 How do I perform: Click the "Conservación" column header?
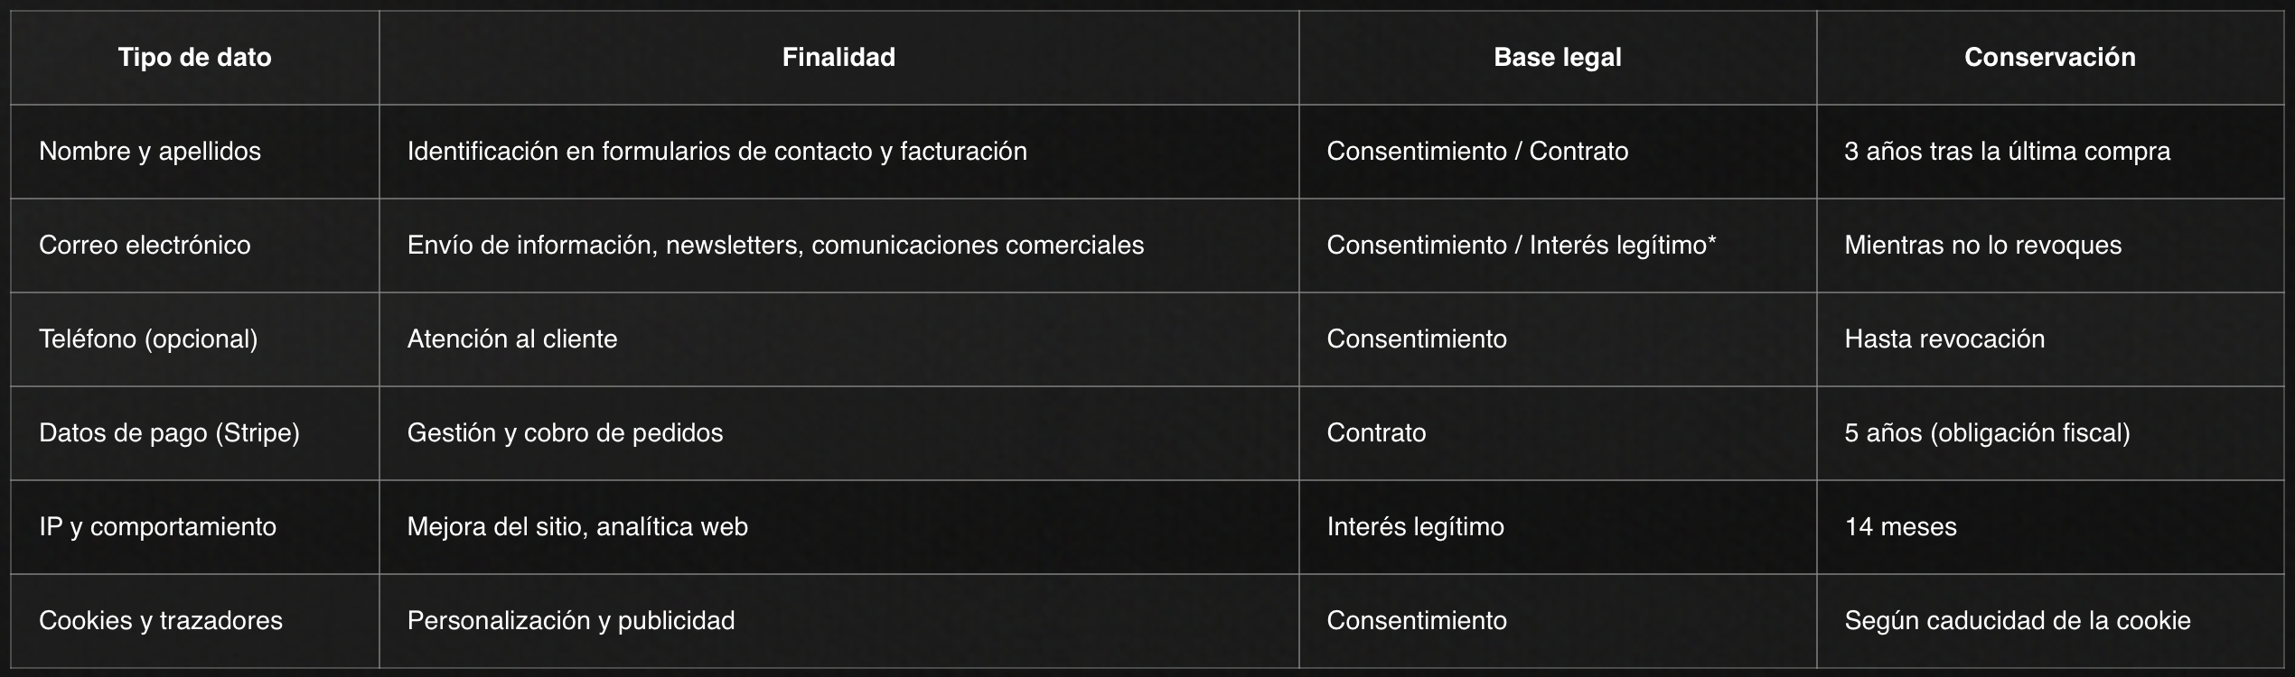(2049, 58)
